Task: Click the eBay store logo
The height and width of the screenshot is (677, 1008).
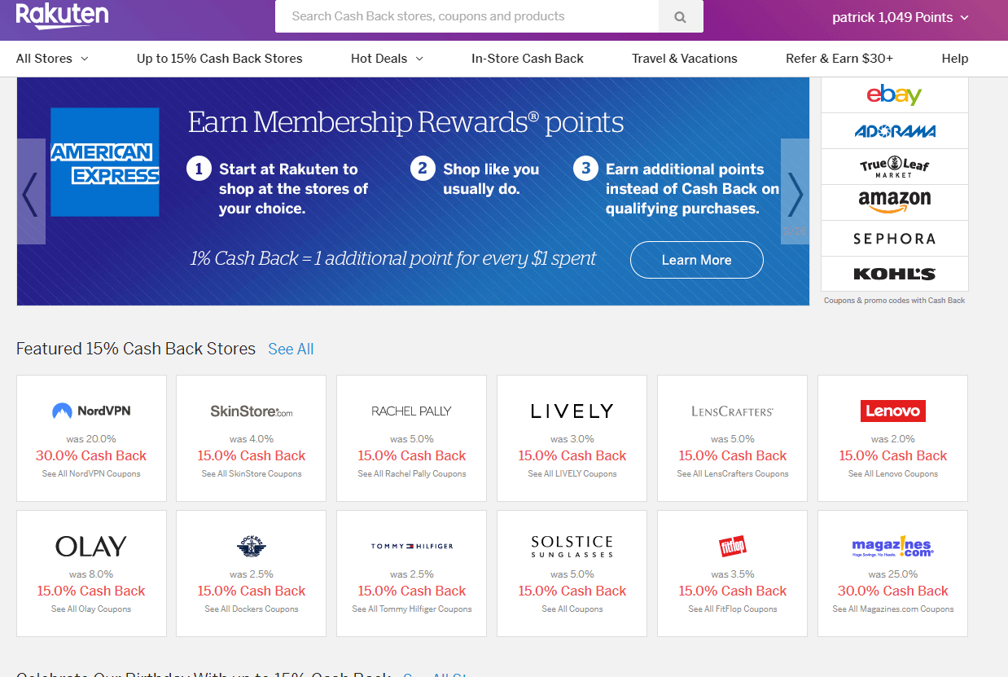Action: tap(894, 95)
